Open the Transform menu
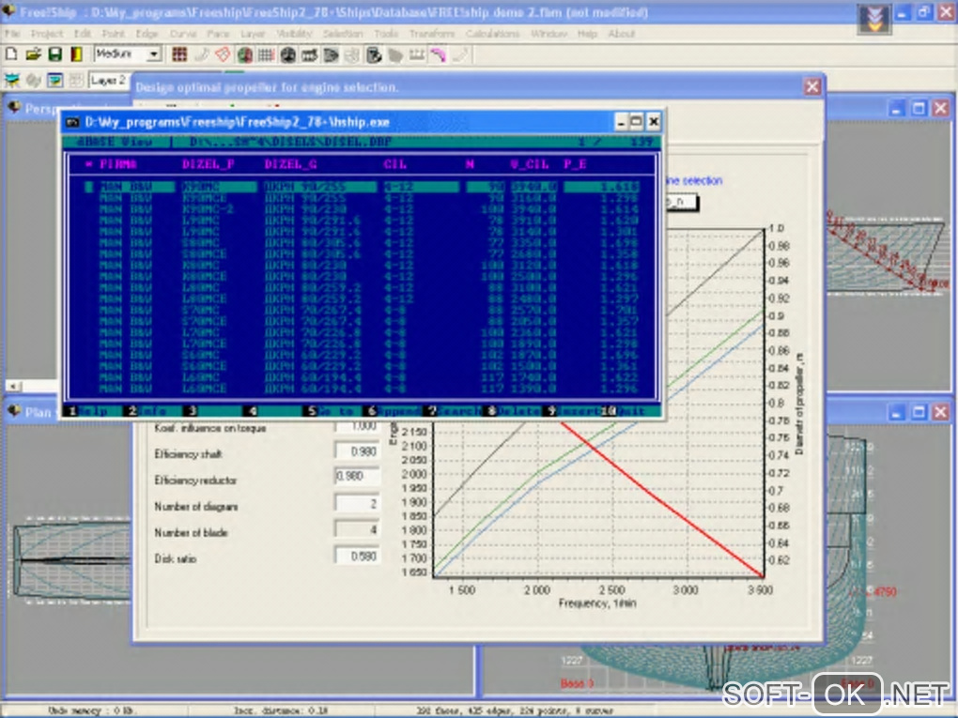Image resolution: width=958 pixels, height=718 pixels. click(x=432, y=34)
